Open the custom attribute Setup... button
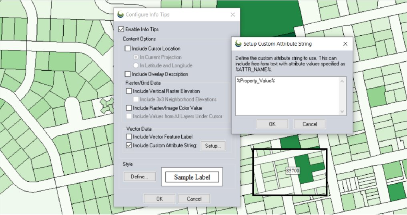407x215 pixels. coord(213,146)
